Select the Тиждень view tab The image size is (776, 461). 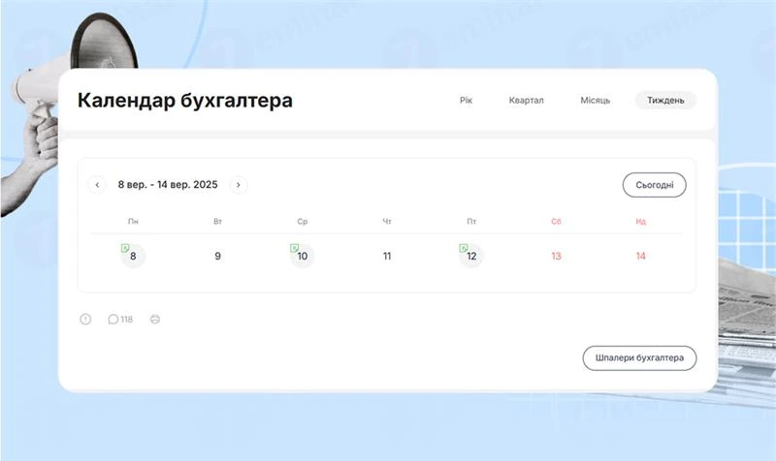[665, 101]
